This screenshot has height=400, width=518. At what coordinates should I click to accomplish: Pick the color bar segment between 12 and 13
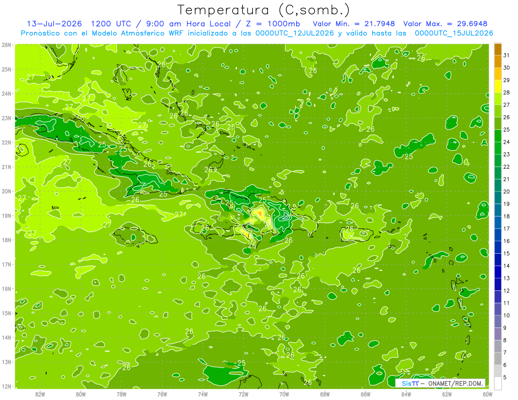497,284
